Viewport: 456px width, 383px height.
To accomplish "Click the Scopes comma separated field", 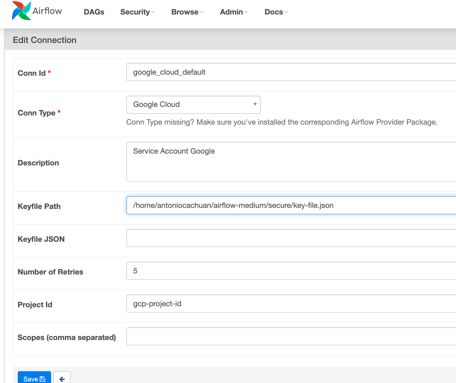I will tap(291, 336).
